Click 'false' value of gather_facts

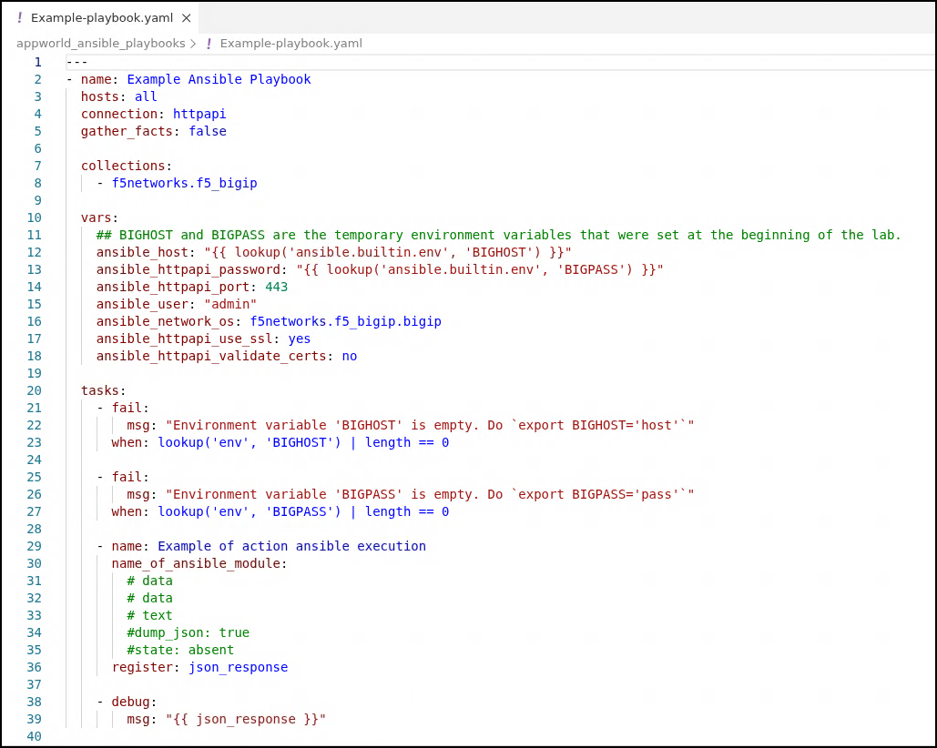tap(208, 131)
